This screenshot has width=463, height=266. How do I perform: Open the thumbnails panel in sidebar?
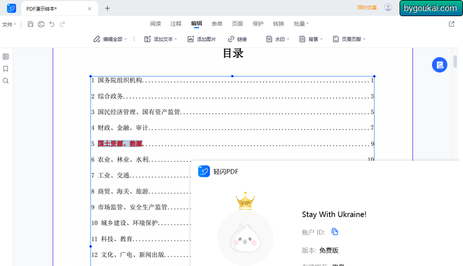point(6,57)
